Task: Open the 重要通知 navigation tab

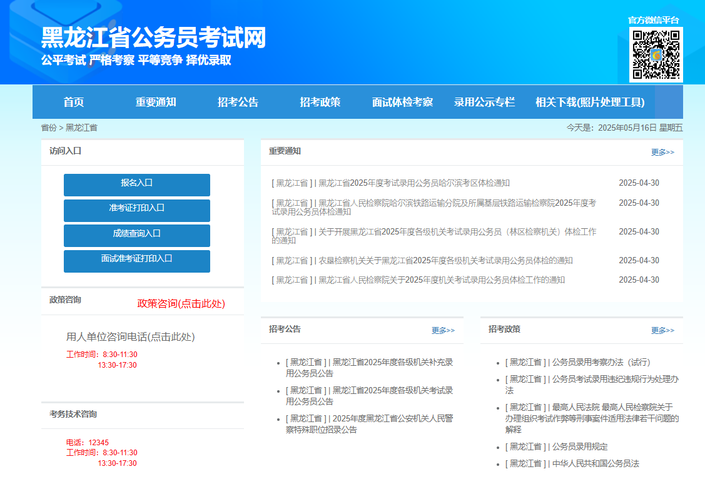Action: (156, 102)
